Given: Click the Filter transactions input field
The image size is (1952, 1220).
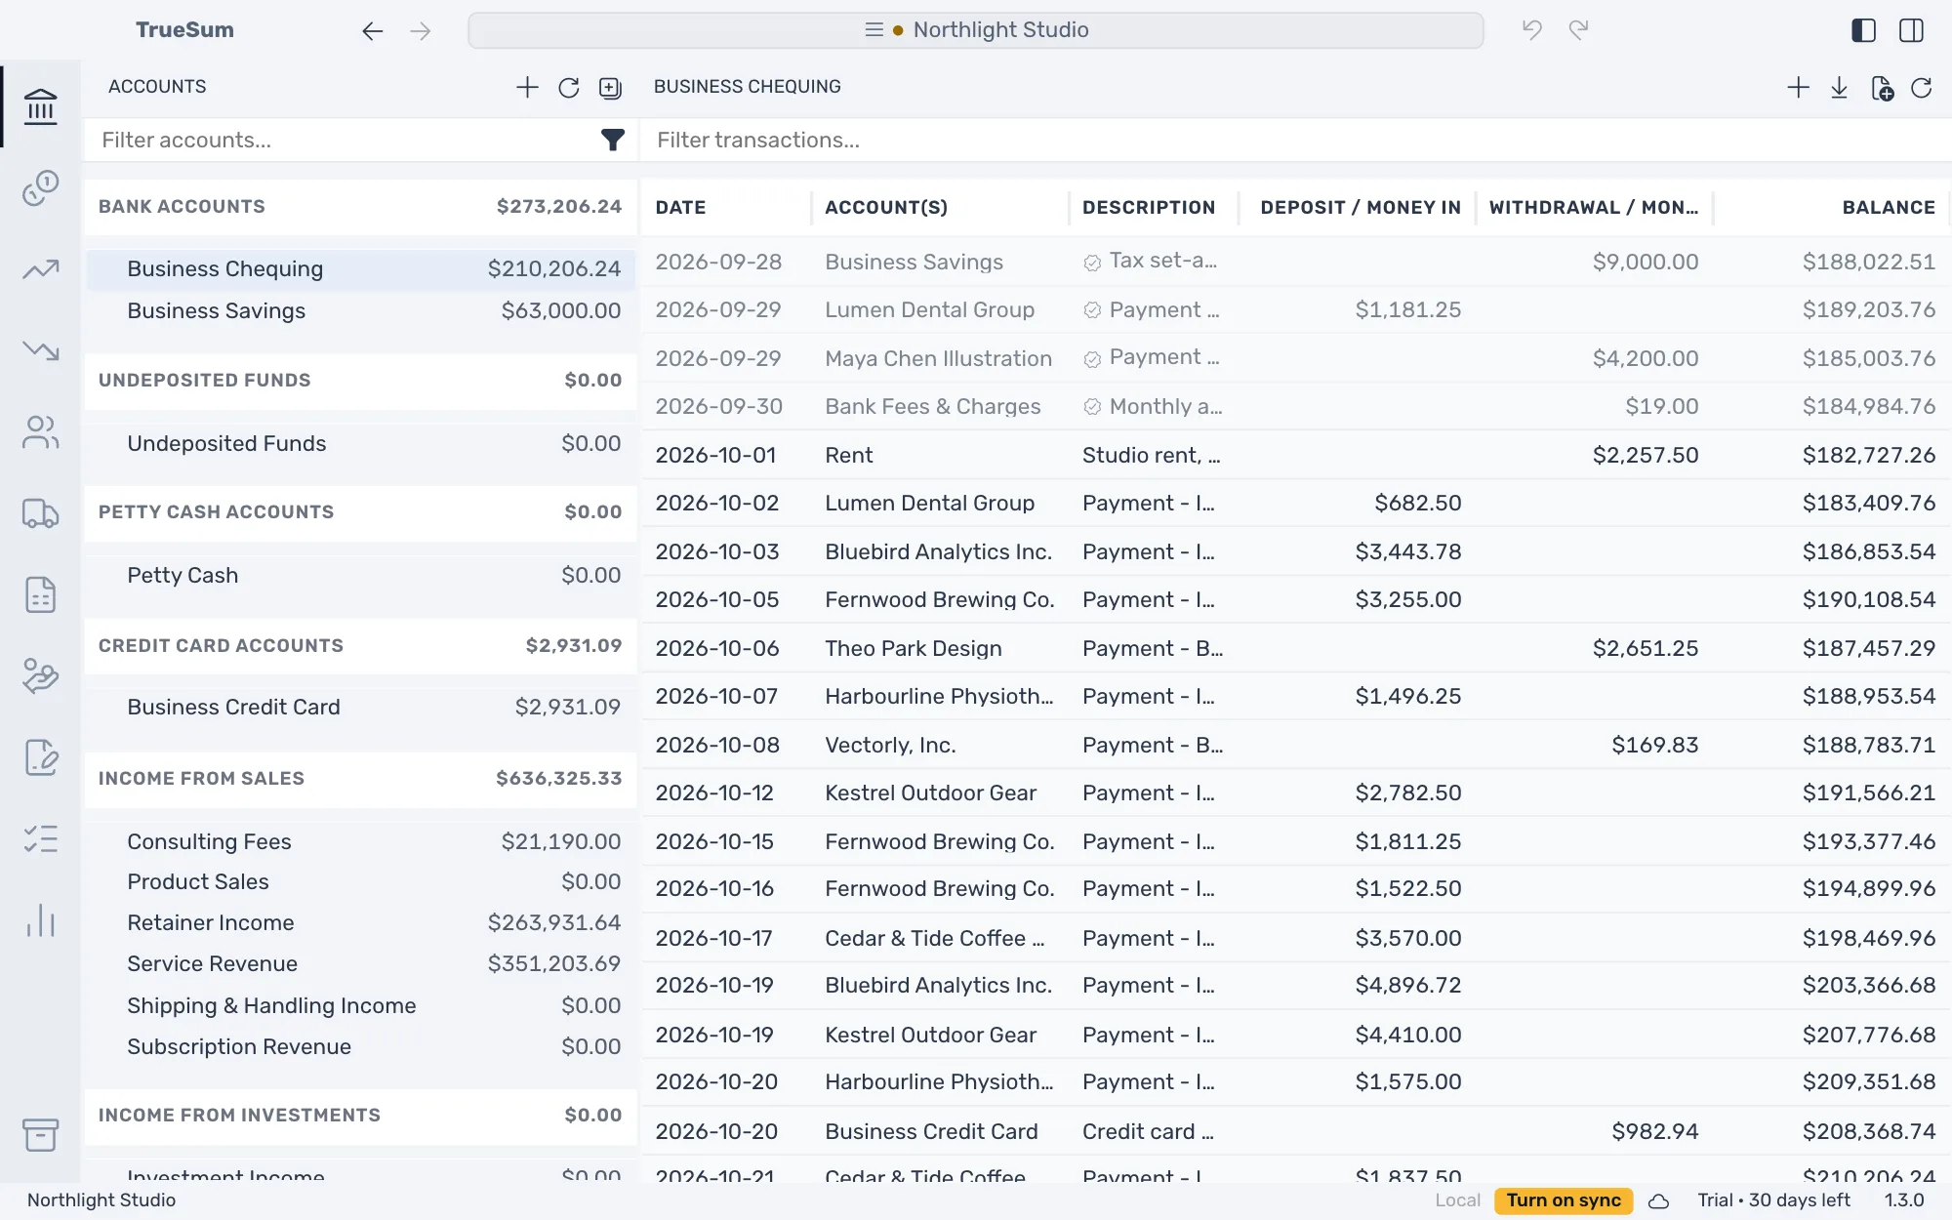Looking at the screenshot, I should (1296, 141).
